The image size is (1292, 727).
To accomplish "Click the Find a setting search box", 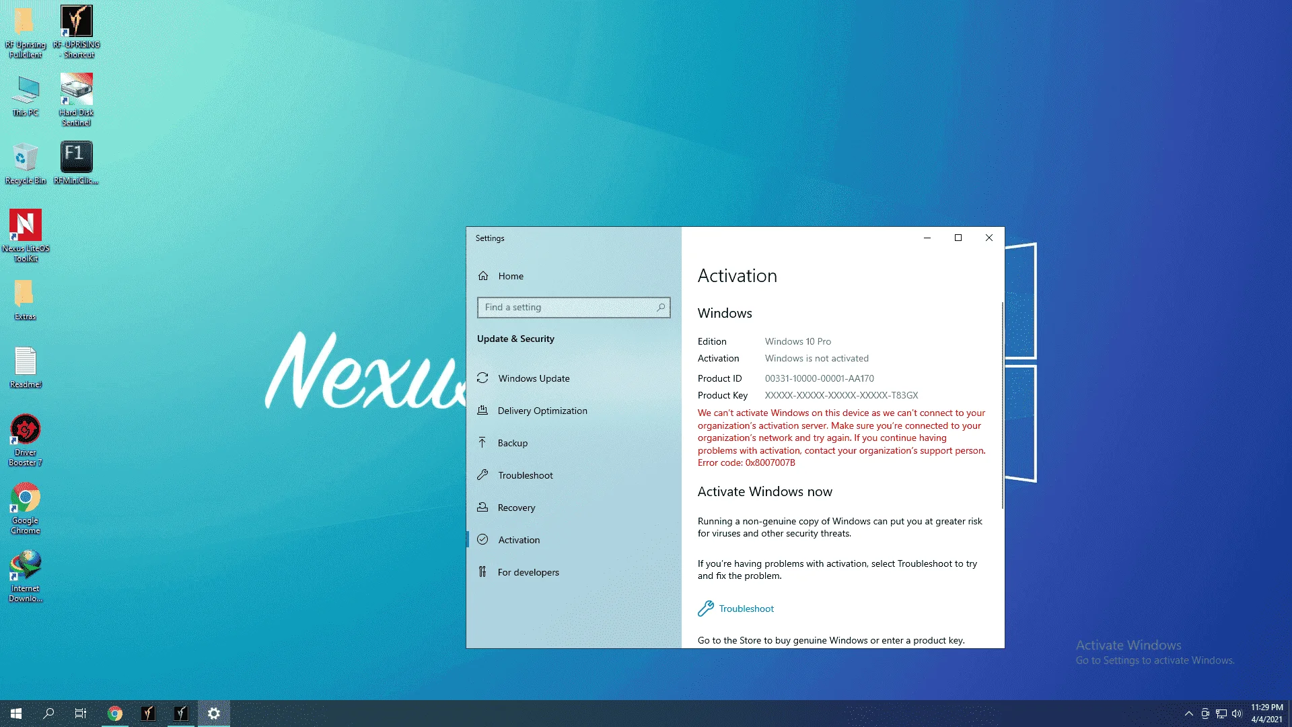I will [573, 308].
